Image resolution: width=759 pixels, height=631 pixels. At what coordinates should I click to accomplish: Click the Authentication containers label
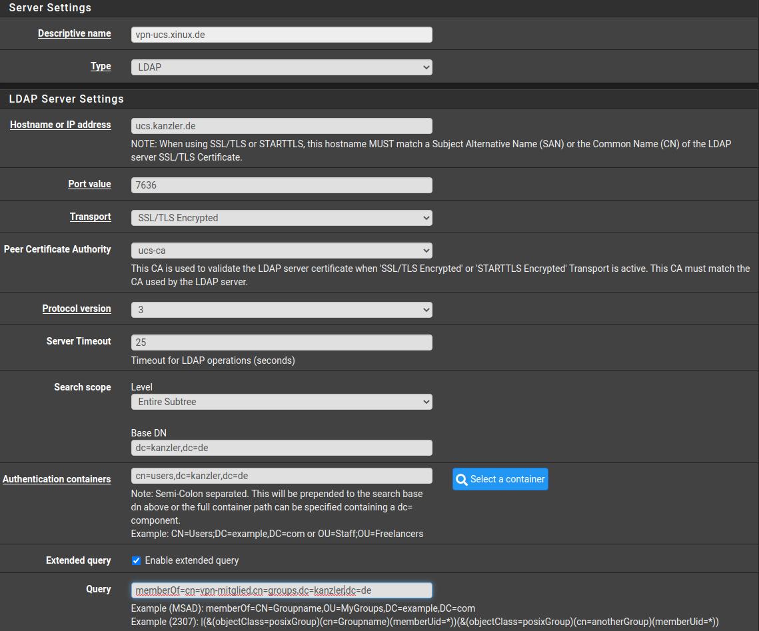57,479
